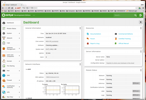The height and width of the screenshot is (100, 146).
Task: Open the SHOPPING bookmarks folder
Action: [x=39, y=11]
